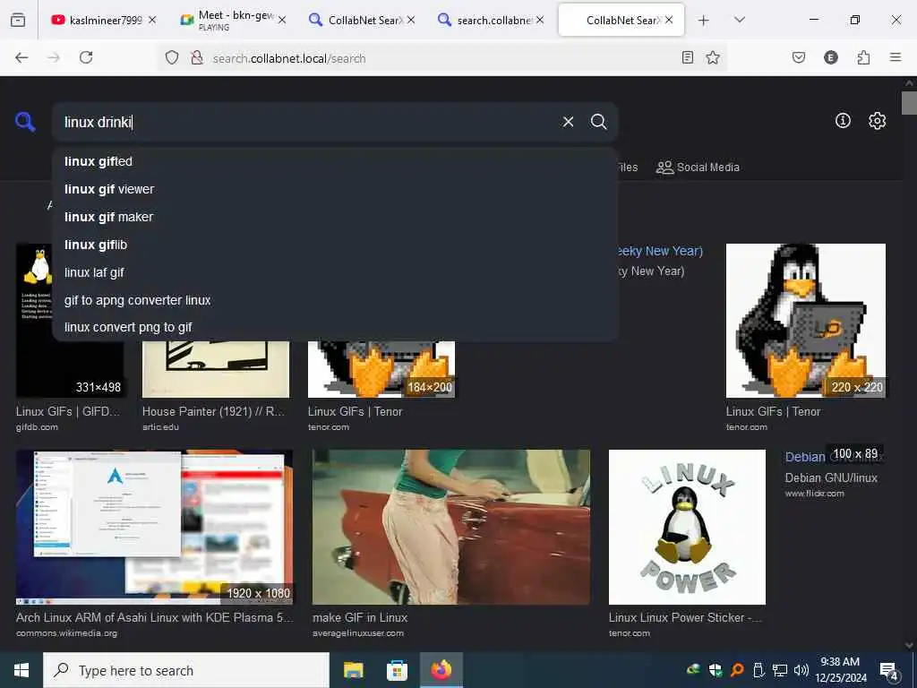This screenshot has width=917, height=688.
Task: Open the notification center icon
Action: pos(888,671)
